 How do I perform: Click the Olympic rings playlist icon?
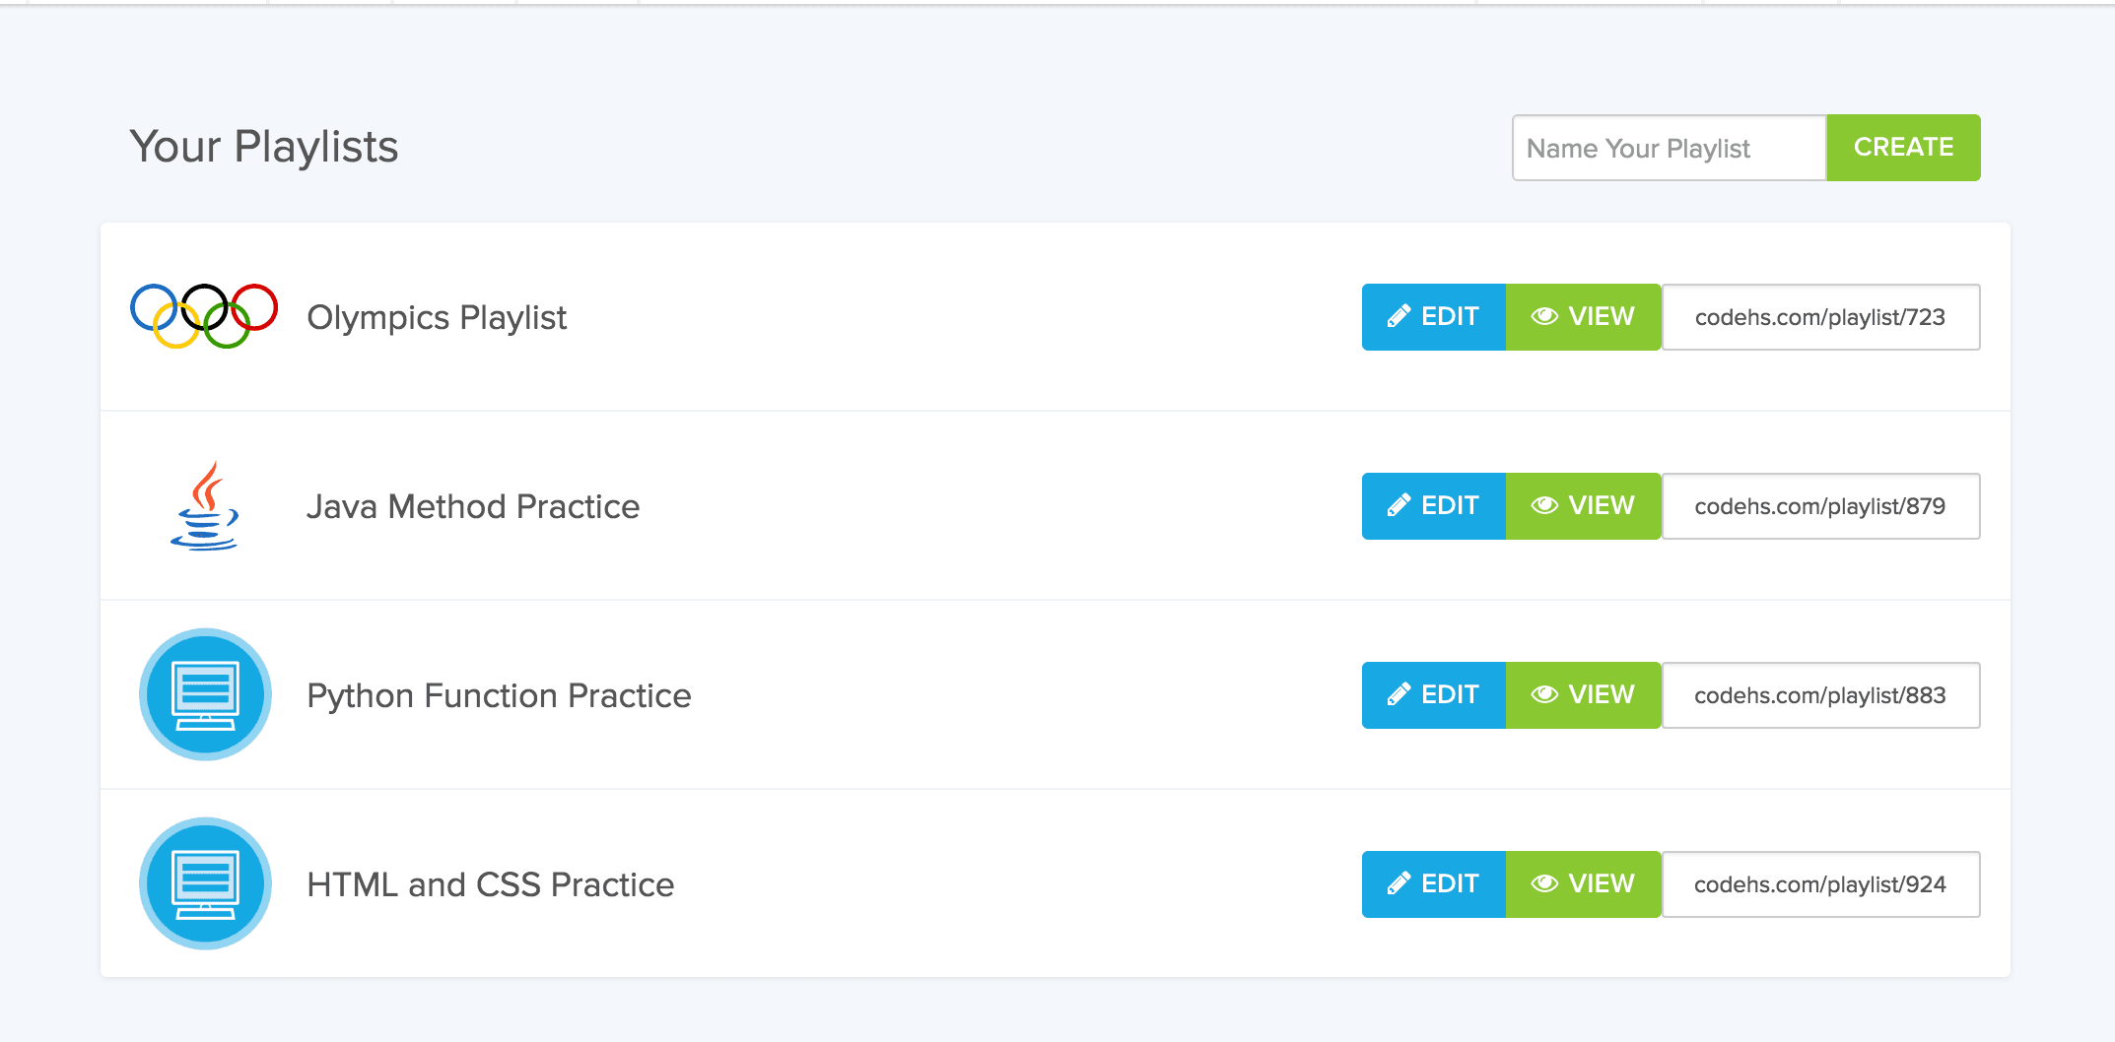(x=204, y=316)
